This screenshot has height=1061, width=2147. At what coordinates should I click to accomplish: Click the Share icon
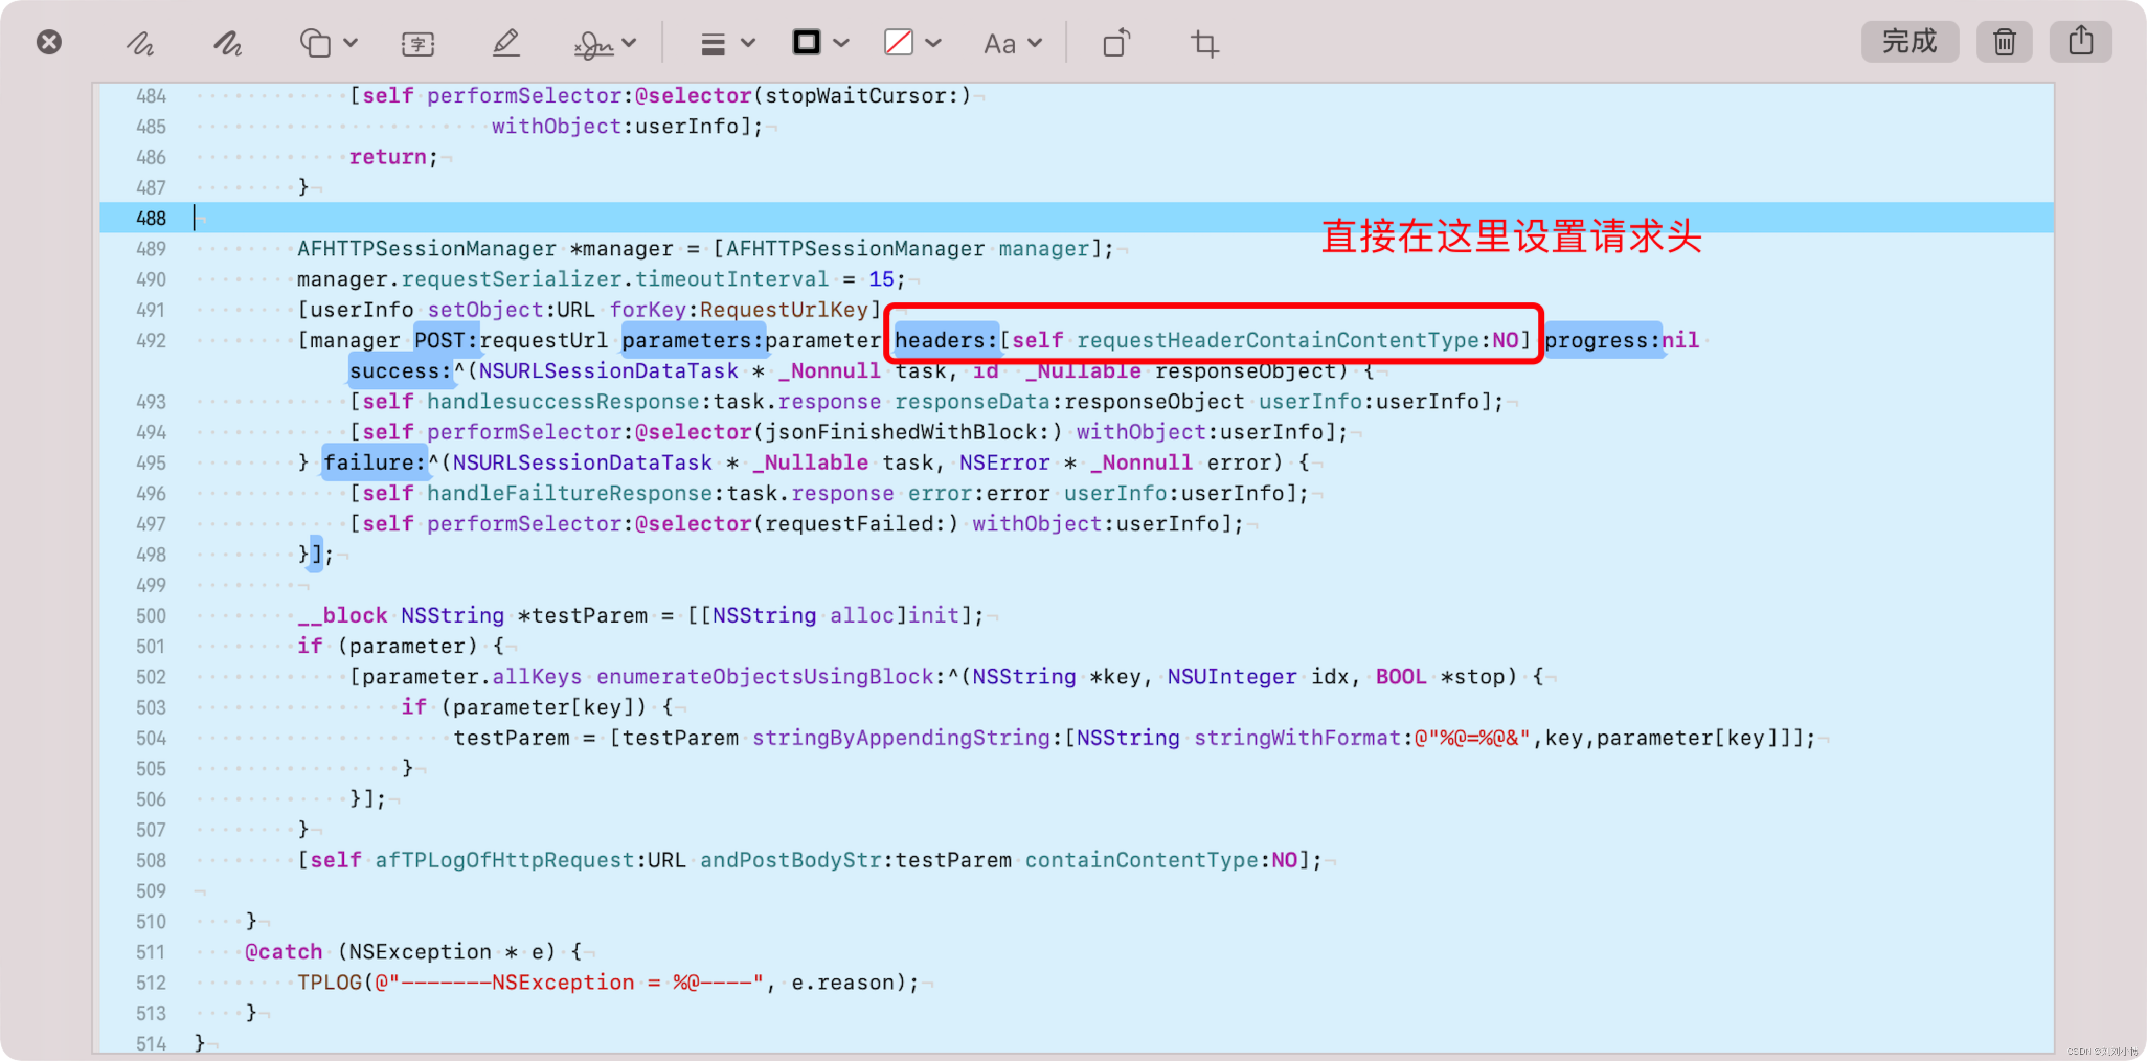click(2081, 42)
